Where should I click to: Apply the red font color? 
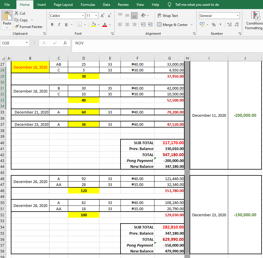coord(105,25)
